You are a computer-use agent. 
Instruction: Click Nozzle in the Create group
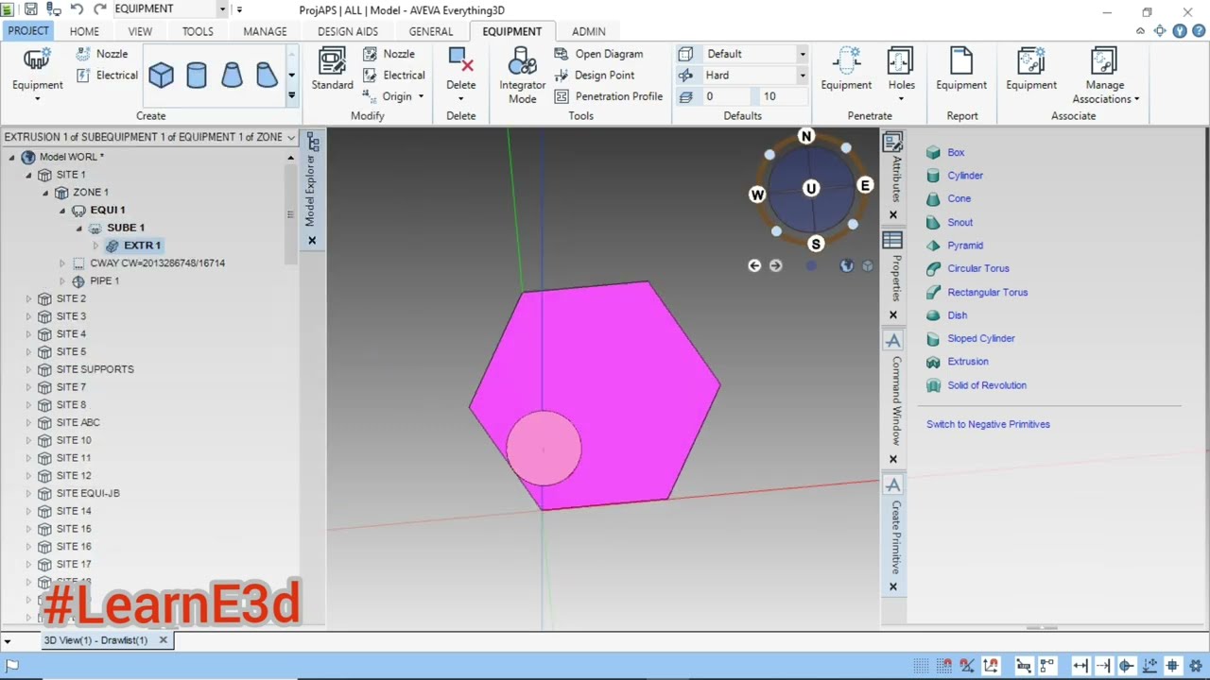[101, 54]
